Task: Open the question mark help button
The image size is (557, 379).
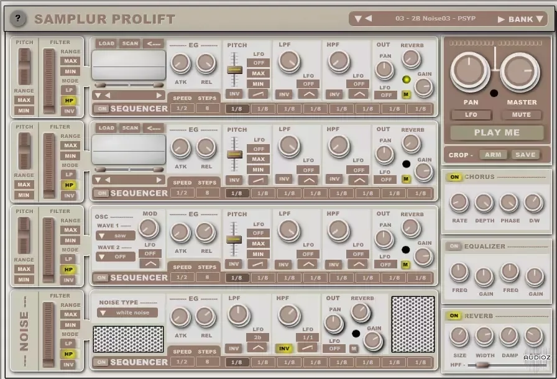Action: 18,19
